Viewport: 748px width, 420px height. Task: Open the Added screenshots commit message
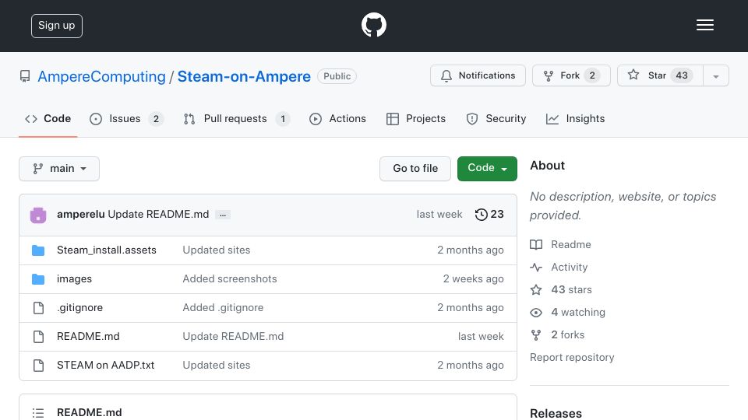click(230, 279)
